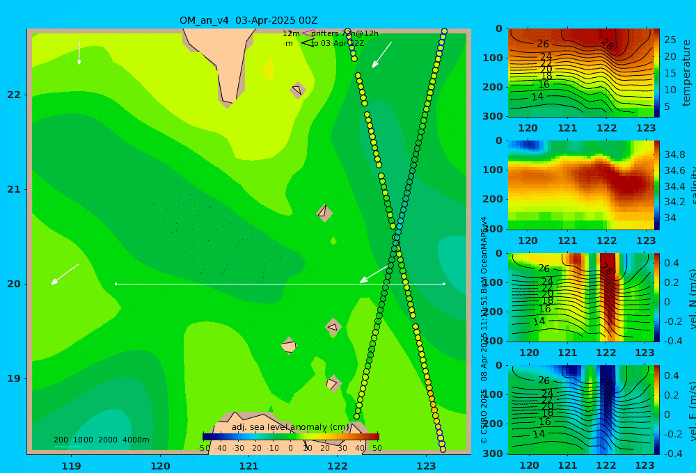Viewport: 696px width, 473px height.
Task: Click the small island near 22N 121.5E
Action: [297, 90]
